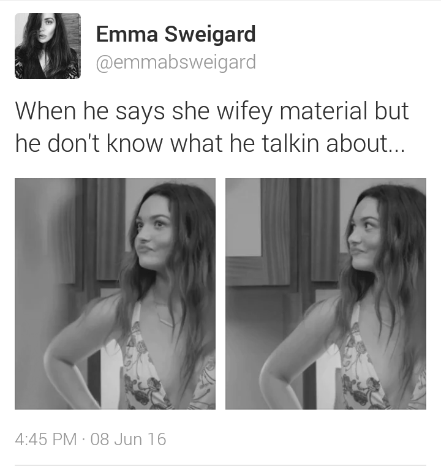This screenshot has height=469, width=441.
Task: Open the @emmabsweigard handle link
Action: (x=176, y=62)
